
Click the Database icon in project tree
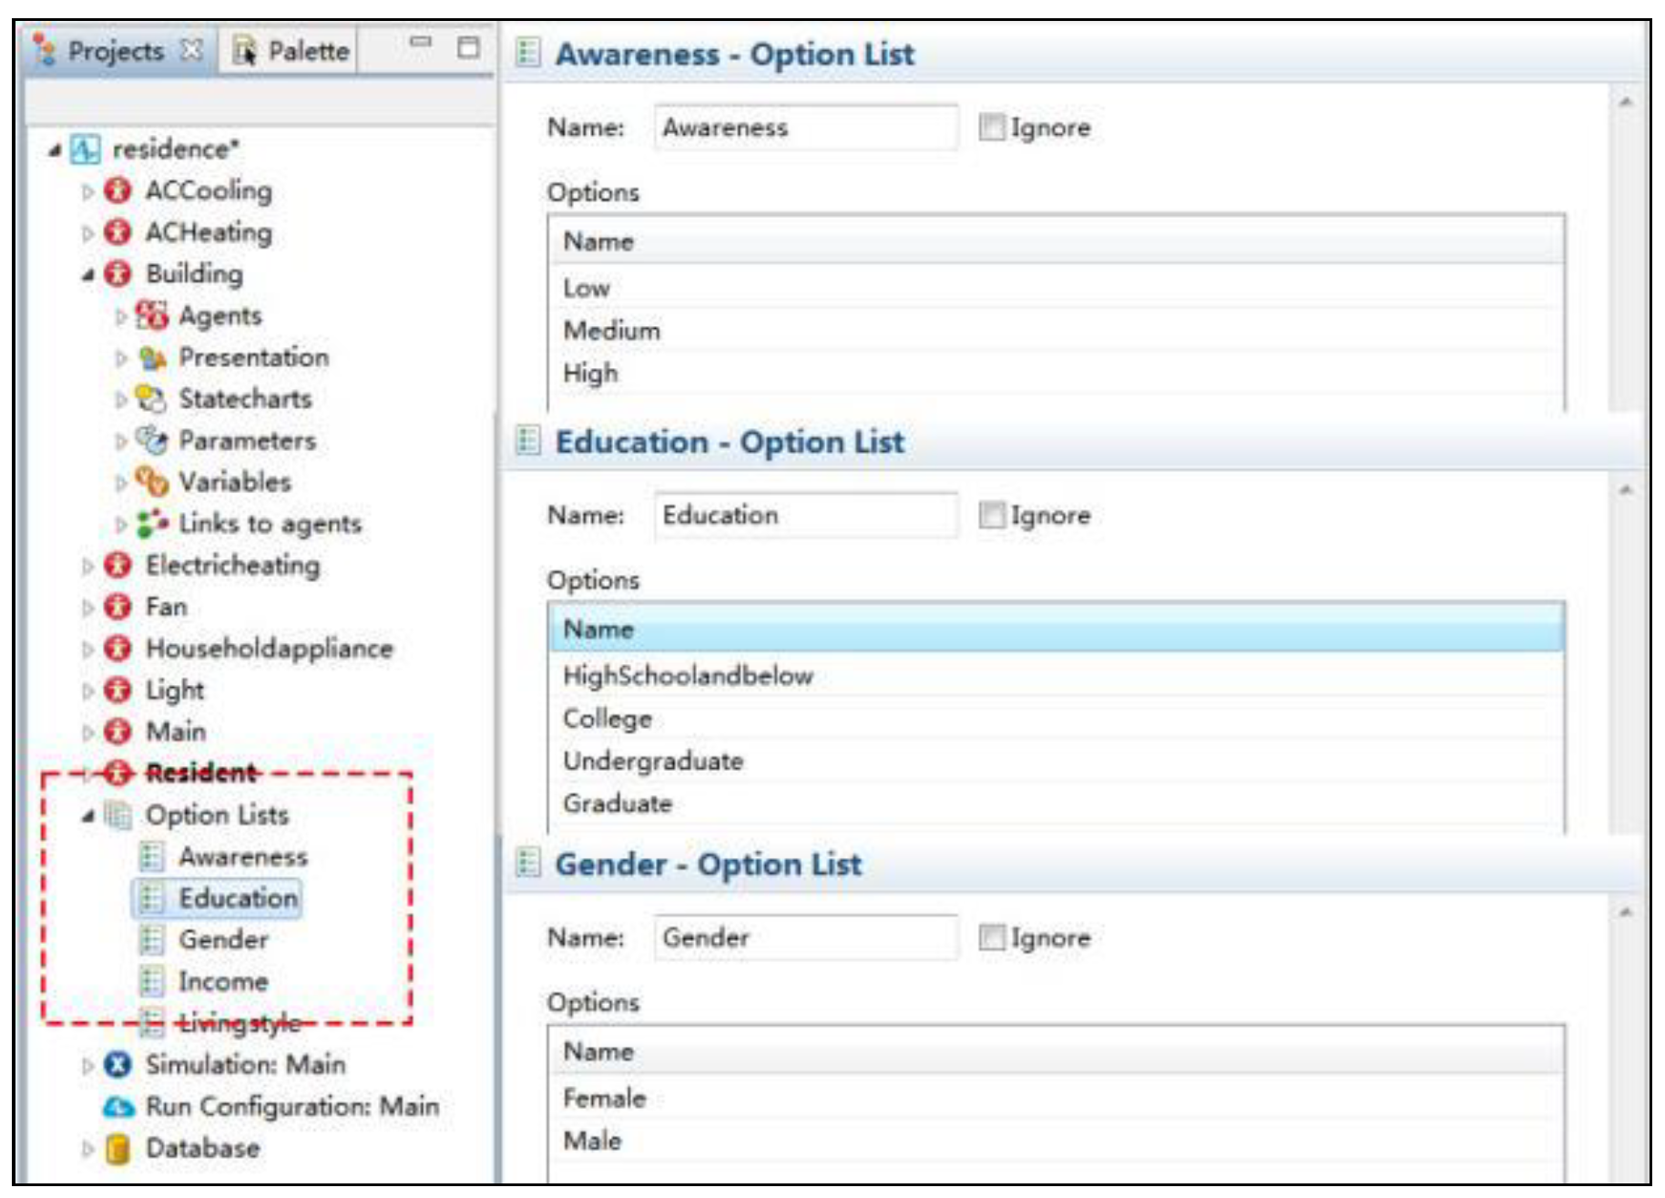click(x=117, y=1149)
